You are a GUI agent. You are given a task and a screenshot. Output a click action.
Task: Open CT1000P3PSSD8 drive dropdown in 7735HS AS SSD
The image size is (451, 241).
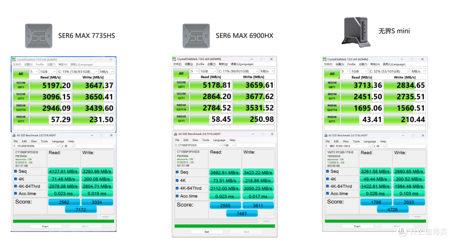pyautogui.click(x=36, y=146)
